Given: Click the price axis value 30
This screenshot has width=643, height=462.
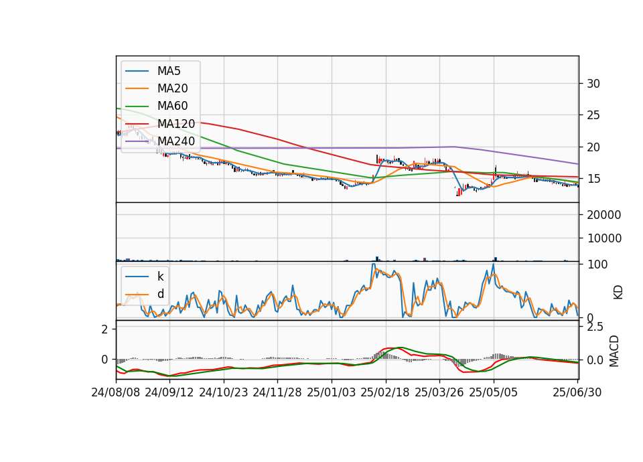Looking at the screenshot, I should click(x=593, y=84).
